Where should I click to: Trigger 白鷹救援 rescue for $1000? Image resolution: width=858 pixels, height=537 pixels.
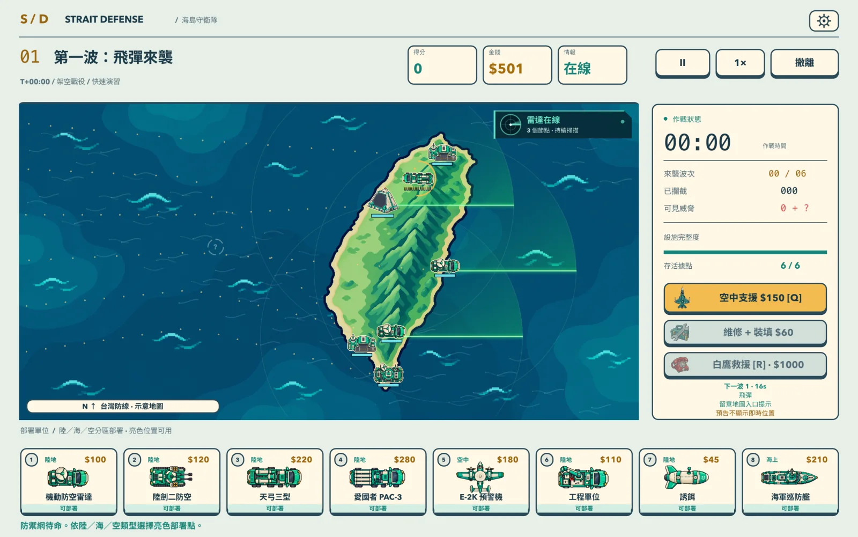click(x=745, y=365)
